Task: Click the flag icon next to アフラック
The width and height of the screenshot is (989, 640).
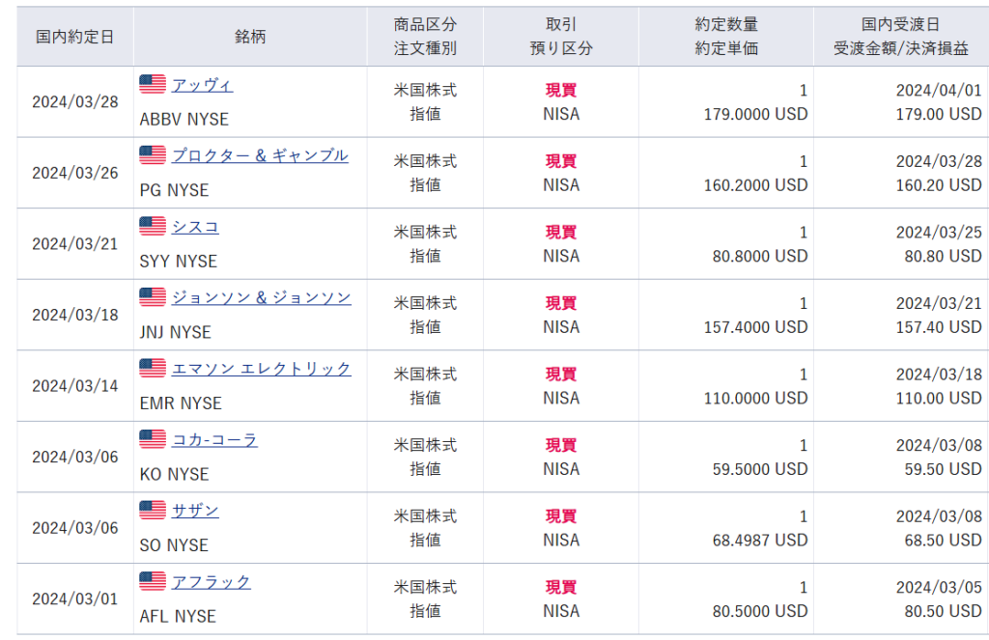Action: (x=153, y=582)
